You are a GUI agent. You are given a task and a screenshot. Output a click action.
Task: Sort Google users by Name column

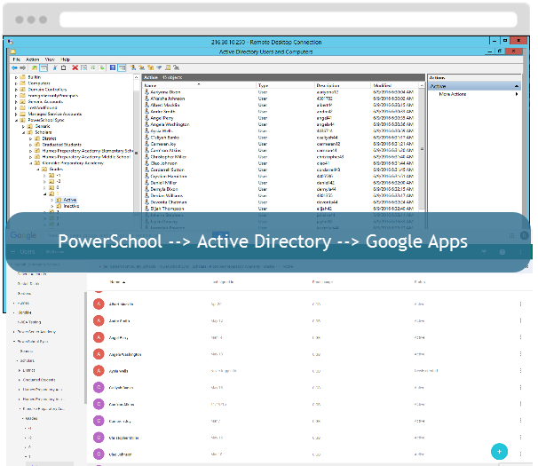117,282
